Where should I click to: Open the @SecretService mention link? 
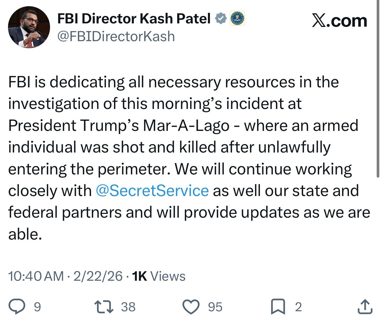(153, 190)
